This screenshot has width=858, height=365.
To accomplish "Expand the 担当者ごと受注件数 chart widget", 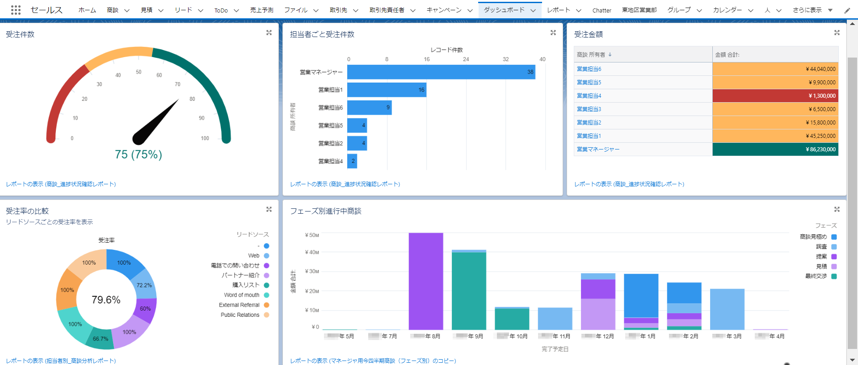I will coord(553,33).
